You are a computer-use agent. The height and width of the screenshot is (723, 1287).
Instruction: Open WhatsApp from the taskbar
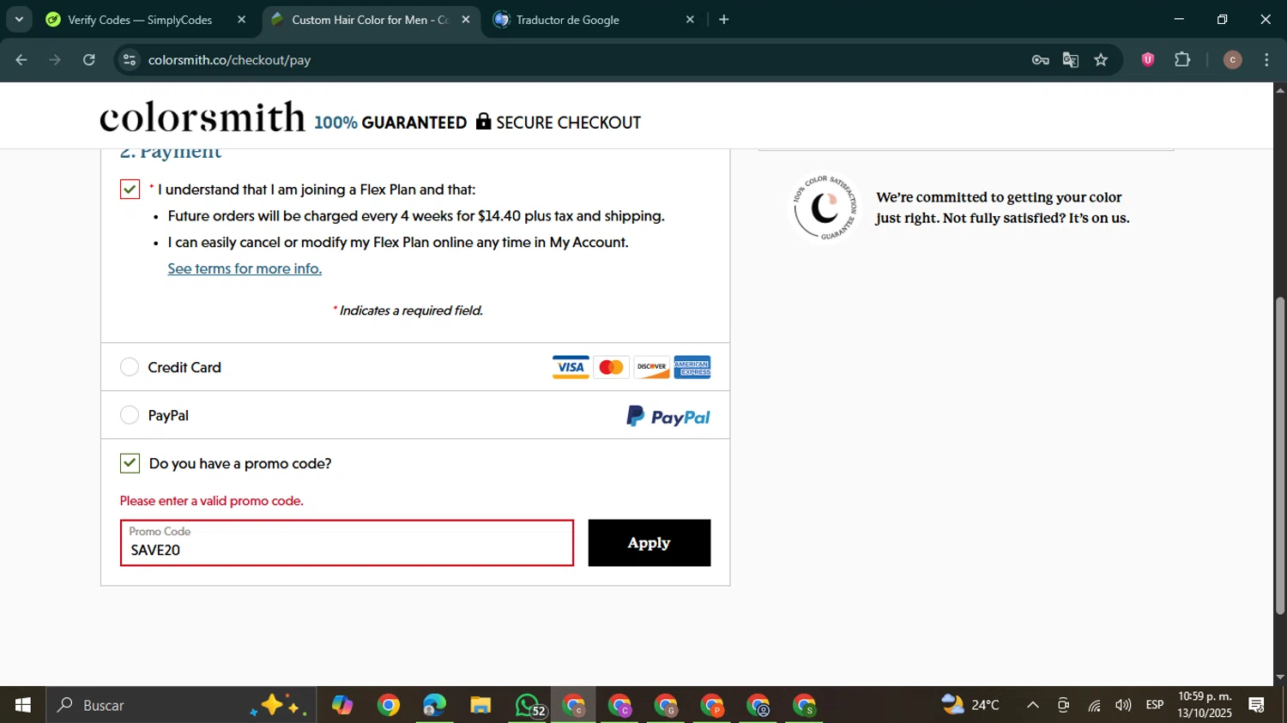(529, 705)
